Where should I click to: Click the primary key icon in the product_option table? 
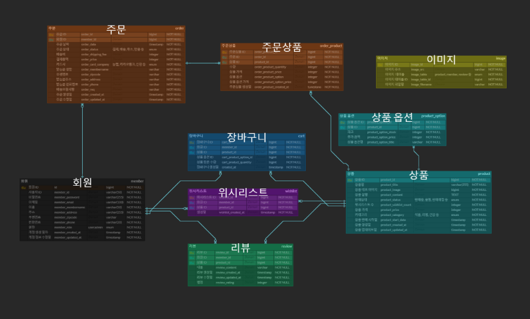click(342, 122)
